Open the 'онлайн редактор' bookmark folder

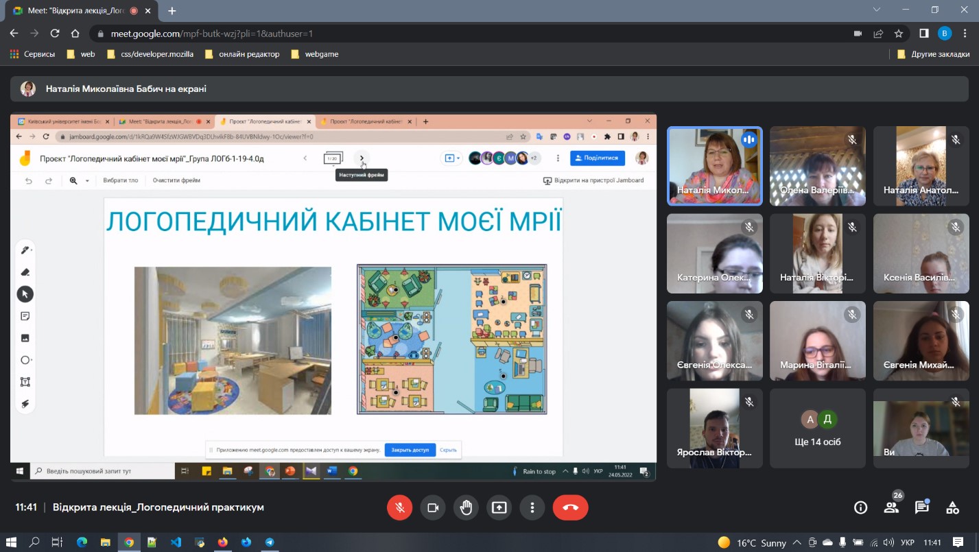click(242, 54)
